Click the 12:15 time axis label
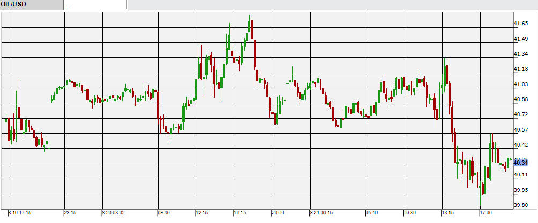The width and height of the screenshot is (538, 223). coord(202,213)
